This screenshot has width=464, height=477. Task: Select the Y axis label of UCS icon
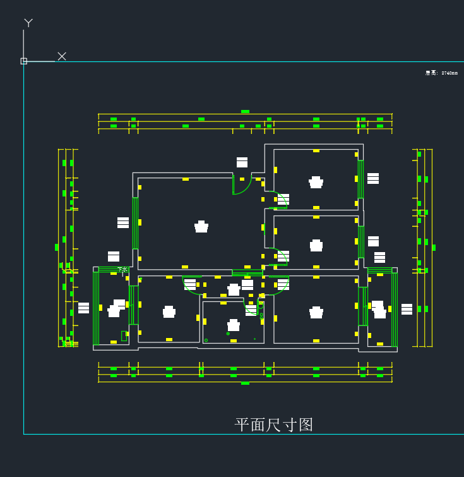tap(28, 23)
